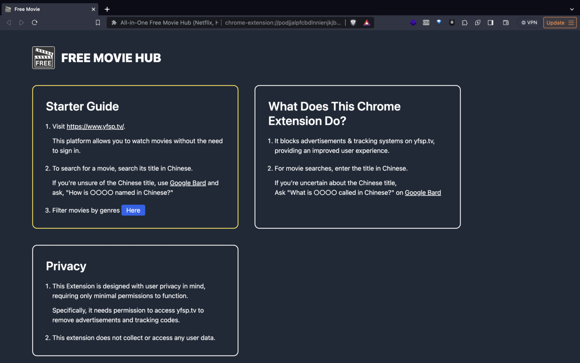The image size is (580, 363).
Task: Select the Free Movie tab
Action: 50,9
